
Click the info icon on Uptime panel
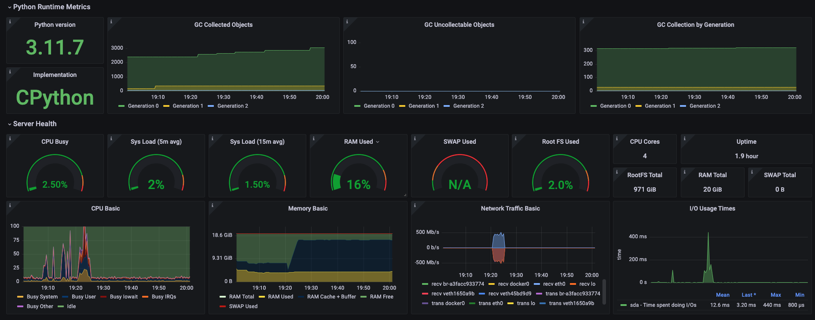[684, 138]
